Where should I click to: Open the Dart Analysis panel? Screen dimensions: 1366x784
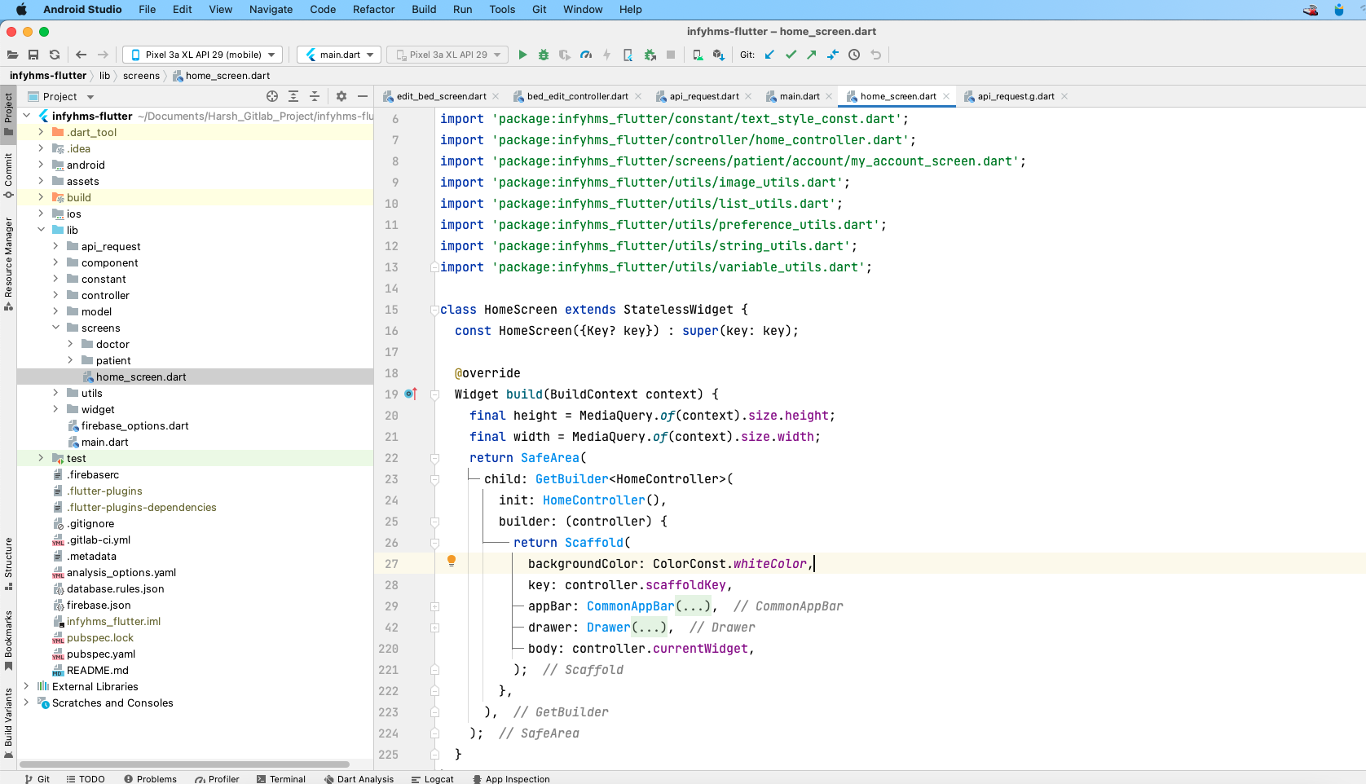coord(359,779)
